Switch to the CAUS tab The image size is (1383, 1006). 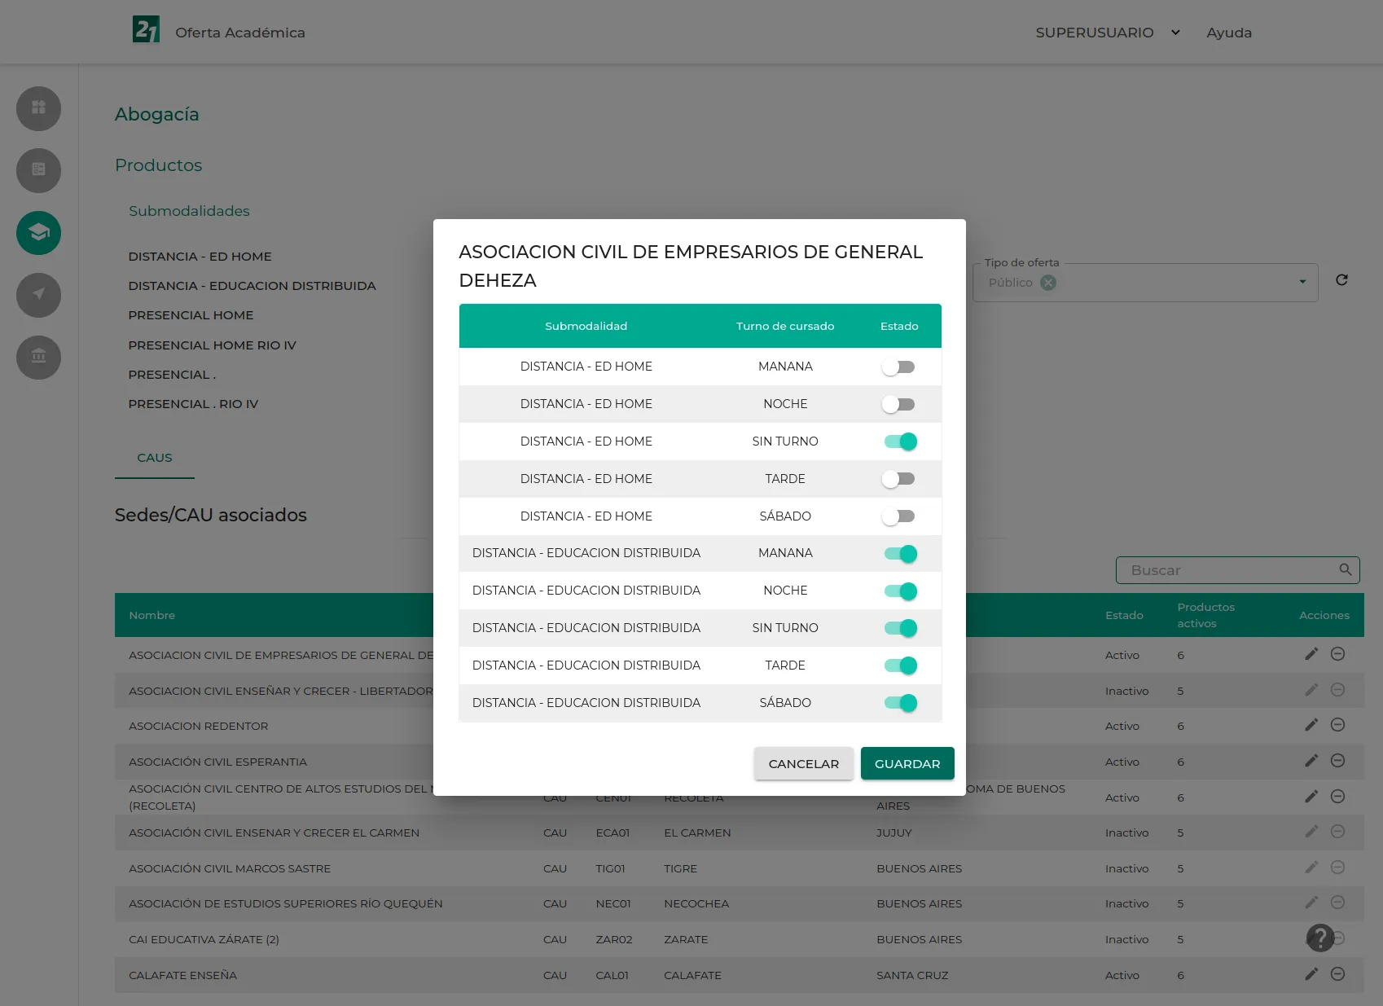click(154, 457)
